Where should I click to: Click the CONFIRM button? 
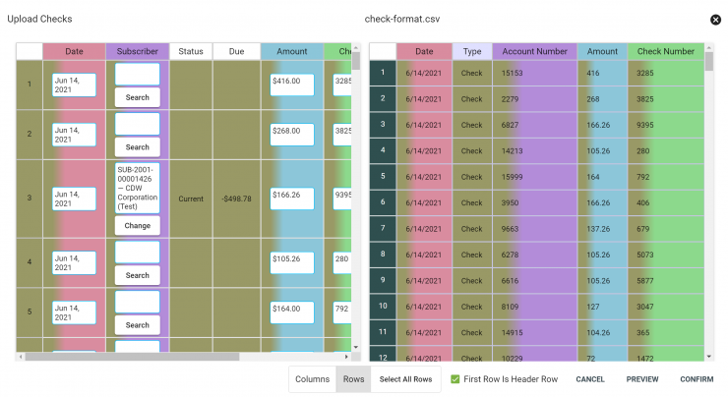tap(697, 379)
